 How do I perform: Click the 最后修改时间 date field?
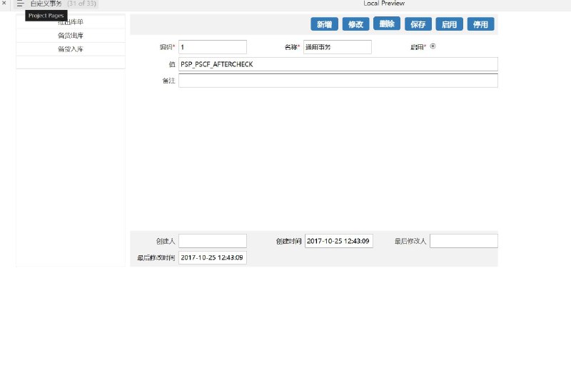[x=213, y=257]
